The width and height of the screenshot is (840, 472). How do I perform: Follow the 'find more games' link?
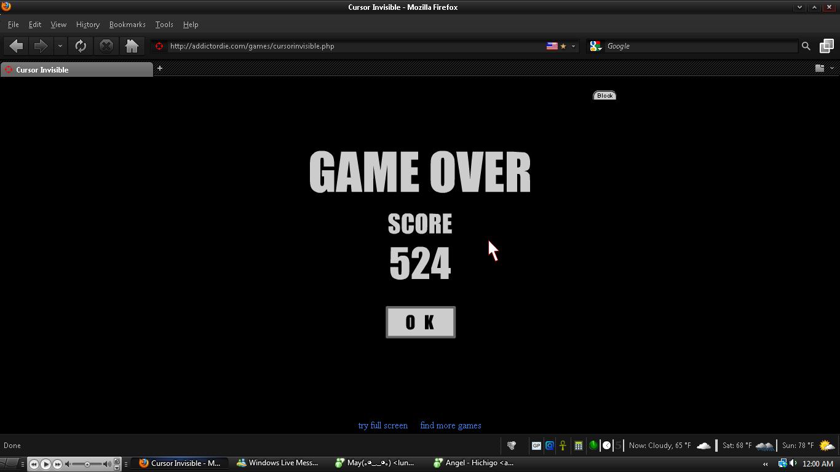tap(450, 425)
